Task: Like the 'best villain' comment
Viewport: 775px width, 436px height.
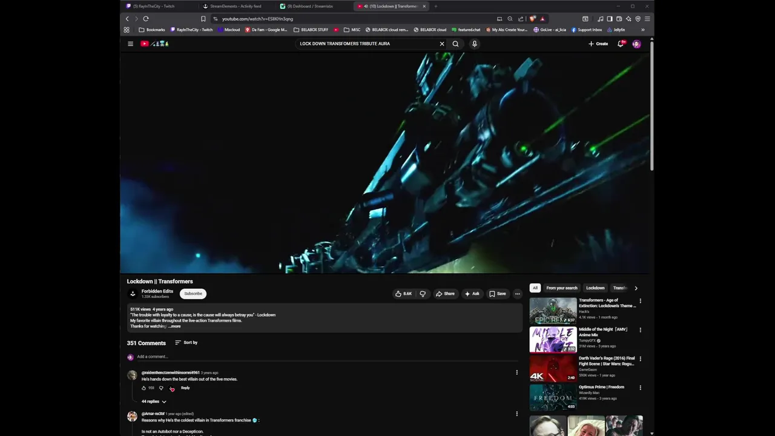Action: [144, 388]
